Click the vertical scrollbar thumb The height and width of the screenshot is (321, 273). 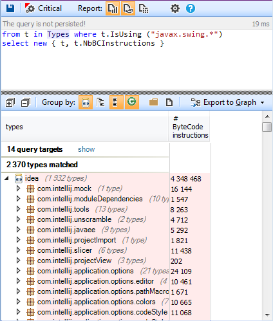pos(267,127)
